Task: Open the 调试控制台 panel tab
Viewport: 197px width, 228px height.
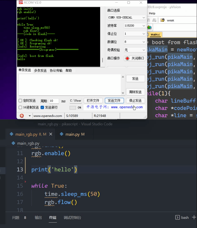Action: pos(72,217)
